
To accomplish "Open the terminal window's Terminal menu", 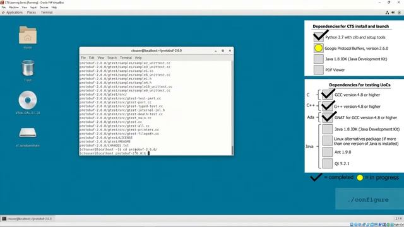I will tap(126, 58).
